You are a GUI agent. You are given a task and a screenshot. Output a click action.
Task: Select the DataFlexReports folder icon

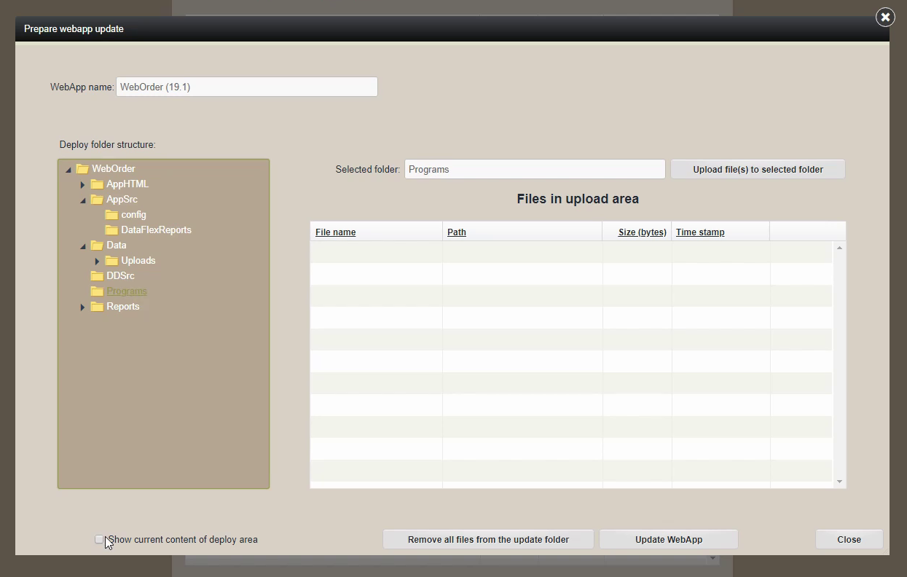tap(111, 230)
